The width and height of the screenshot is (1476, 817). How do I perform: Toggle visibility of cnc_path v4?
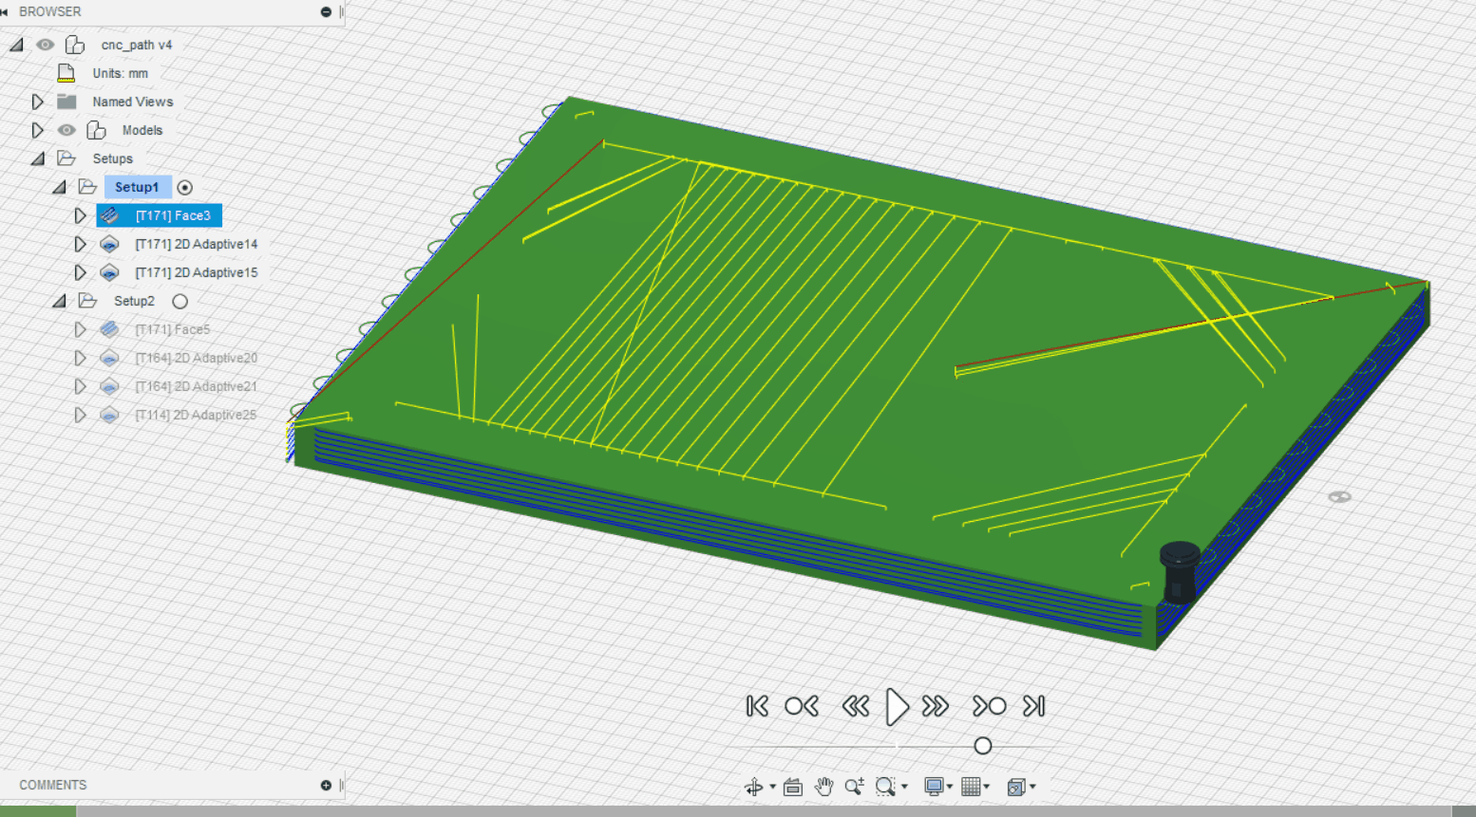click(x=45, y=44)
